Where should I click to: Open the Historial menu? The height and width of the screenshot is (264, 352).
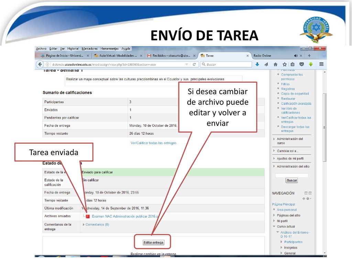73,48
